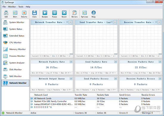The image size is (164, 116).
Task: Select the network card row ending in *6
Action: (x=96, y=107)
